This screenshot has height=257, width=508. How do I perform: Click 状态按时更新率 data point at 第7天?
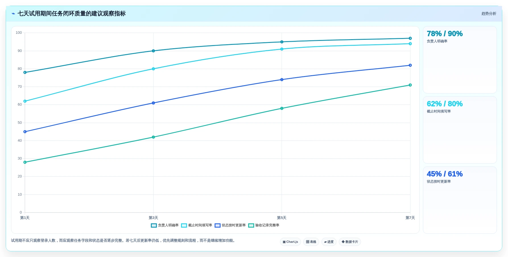tap(410, 65)
